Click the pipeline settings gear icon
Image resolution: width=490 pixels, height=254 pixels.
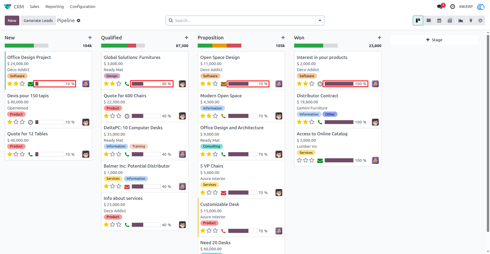pos(78,21)
